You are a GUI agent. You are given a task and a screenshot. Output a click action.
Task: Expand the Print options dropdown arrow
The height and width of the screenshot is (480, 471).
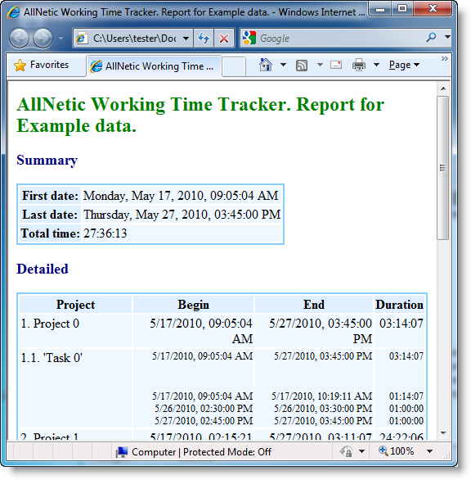(377, 65)
